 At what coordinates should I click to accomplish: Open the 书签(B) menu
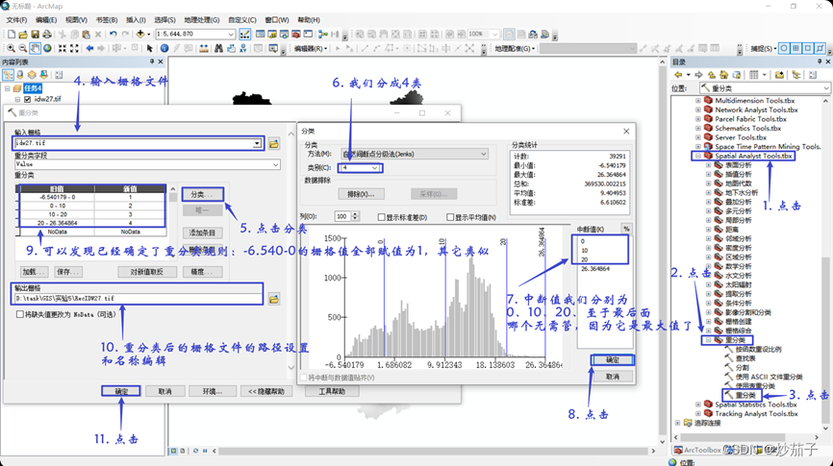(x=106, y=19)
